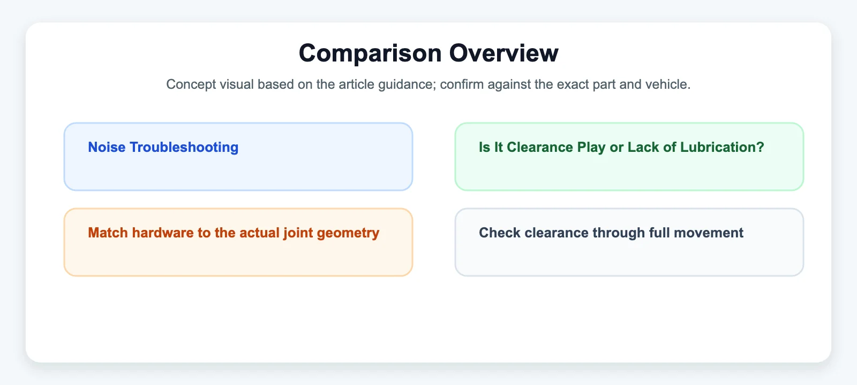This screenshot has width=857, height=385.
Task: Click the word 'Troubleshooting' in the blue card
Action: [x=184, y=147]
